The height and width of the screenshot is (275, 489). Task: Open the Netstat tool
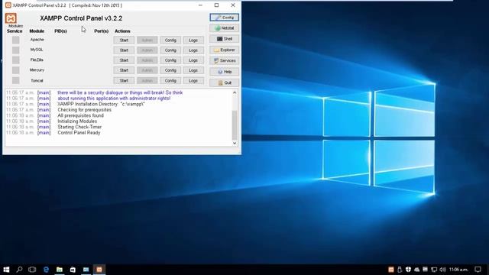tap(224, 28)
